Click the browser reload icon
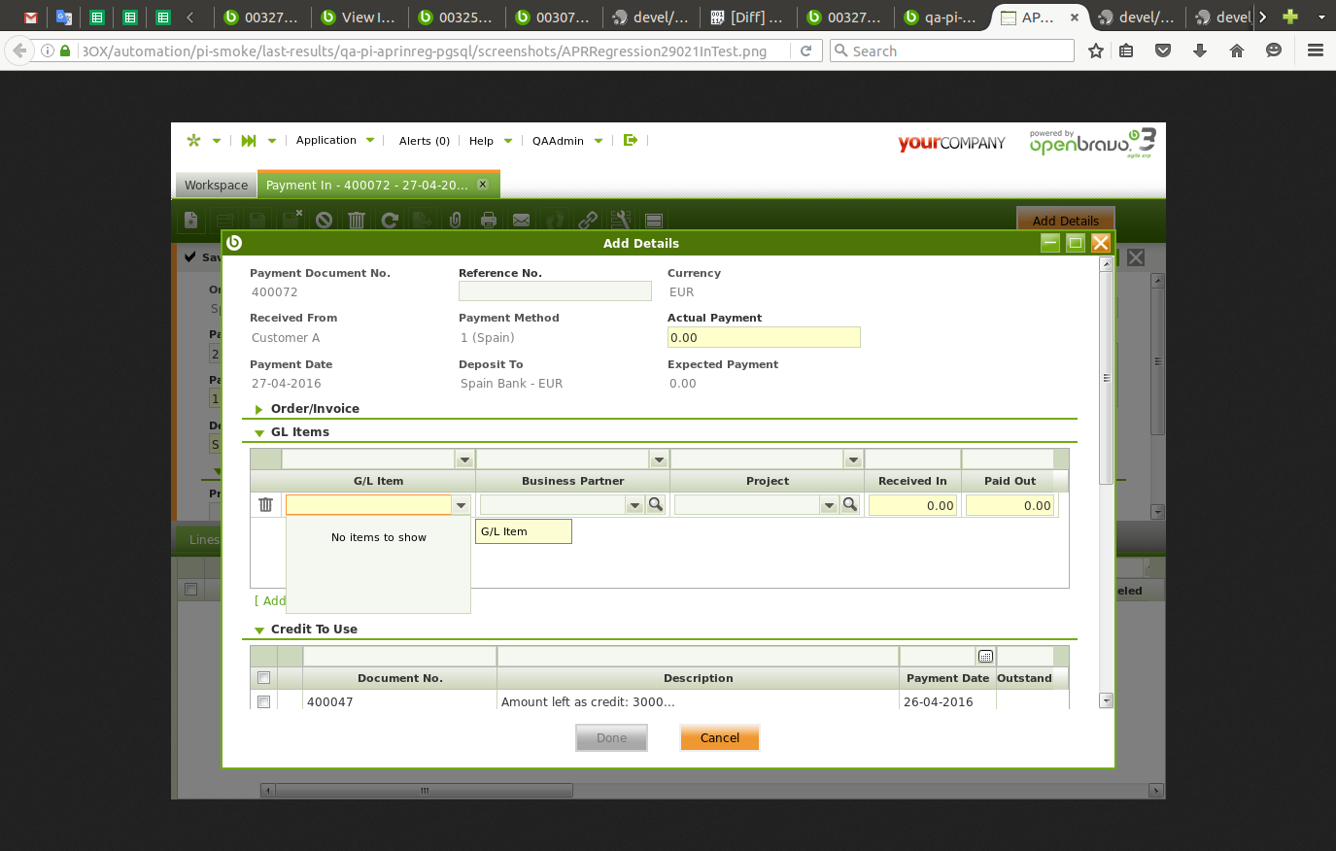This screenshot has width=1336, height=851. click(805, 51)
